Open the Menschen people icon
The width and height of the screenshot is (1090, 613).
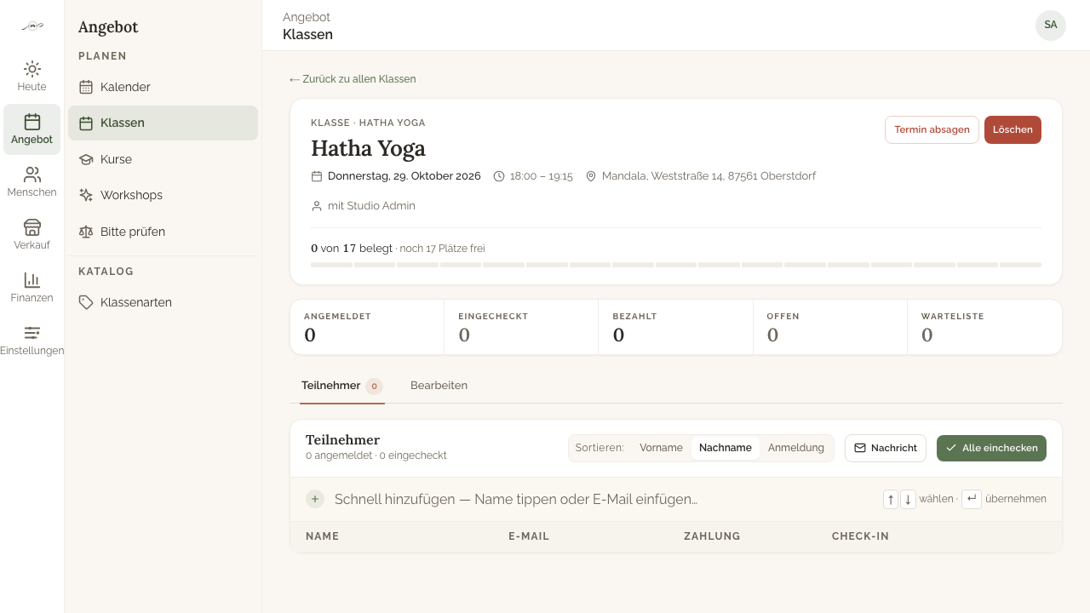32,175
